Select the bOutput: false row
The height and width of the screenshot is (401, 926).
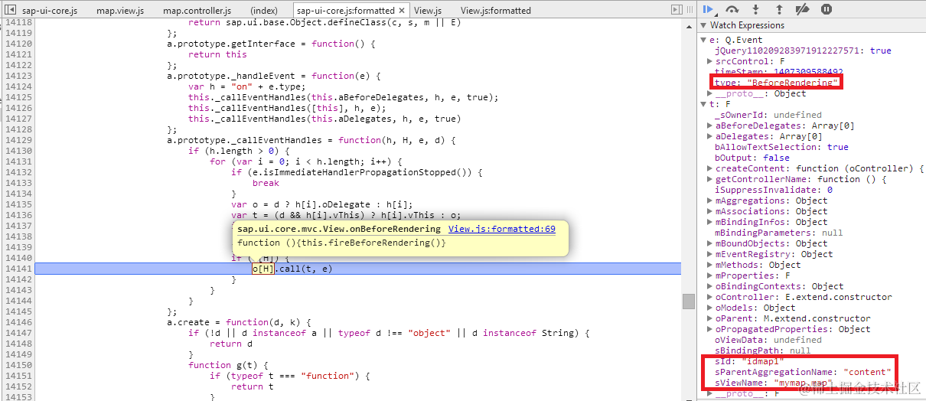752,158
